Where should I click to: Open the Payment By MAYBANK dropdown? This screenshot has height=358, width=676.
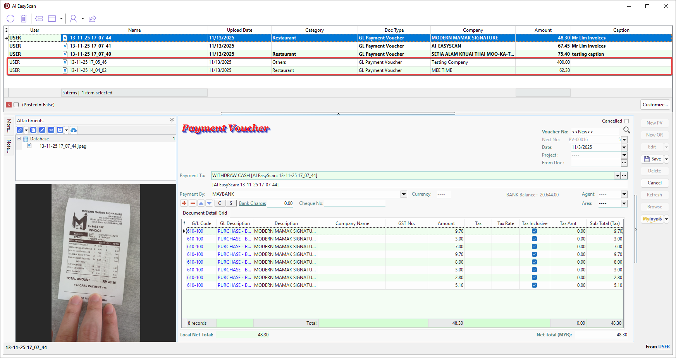pyautogui.click(x=404, y=194)
